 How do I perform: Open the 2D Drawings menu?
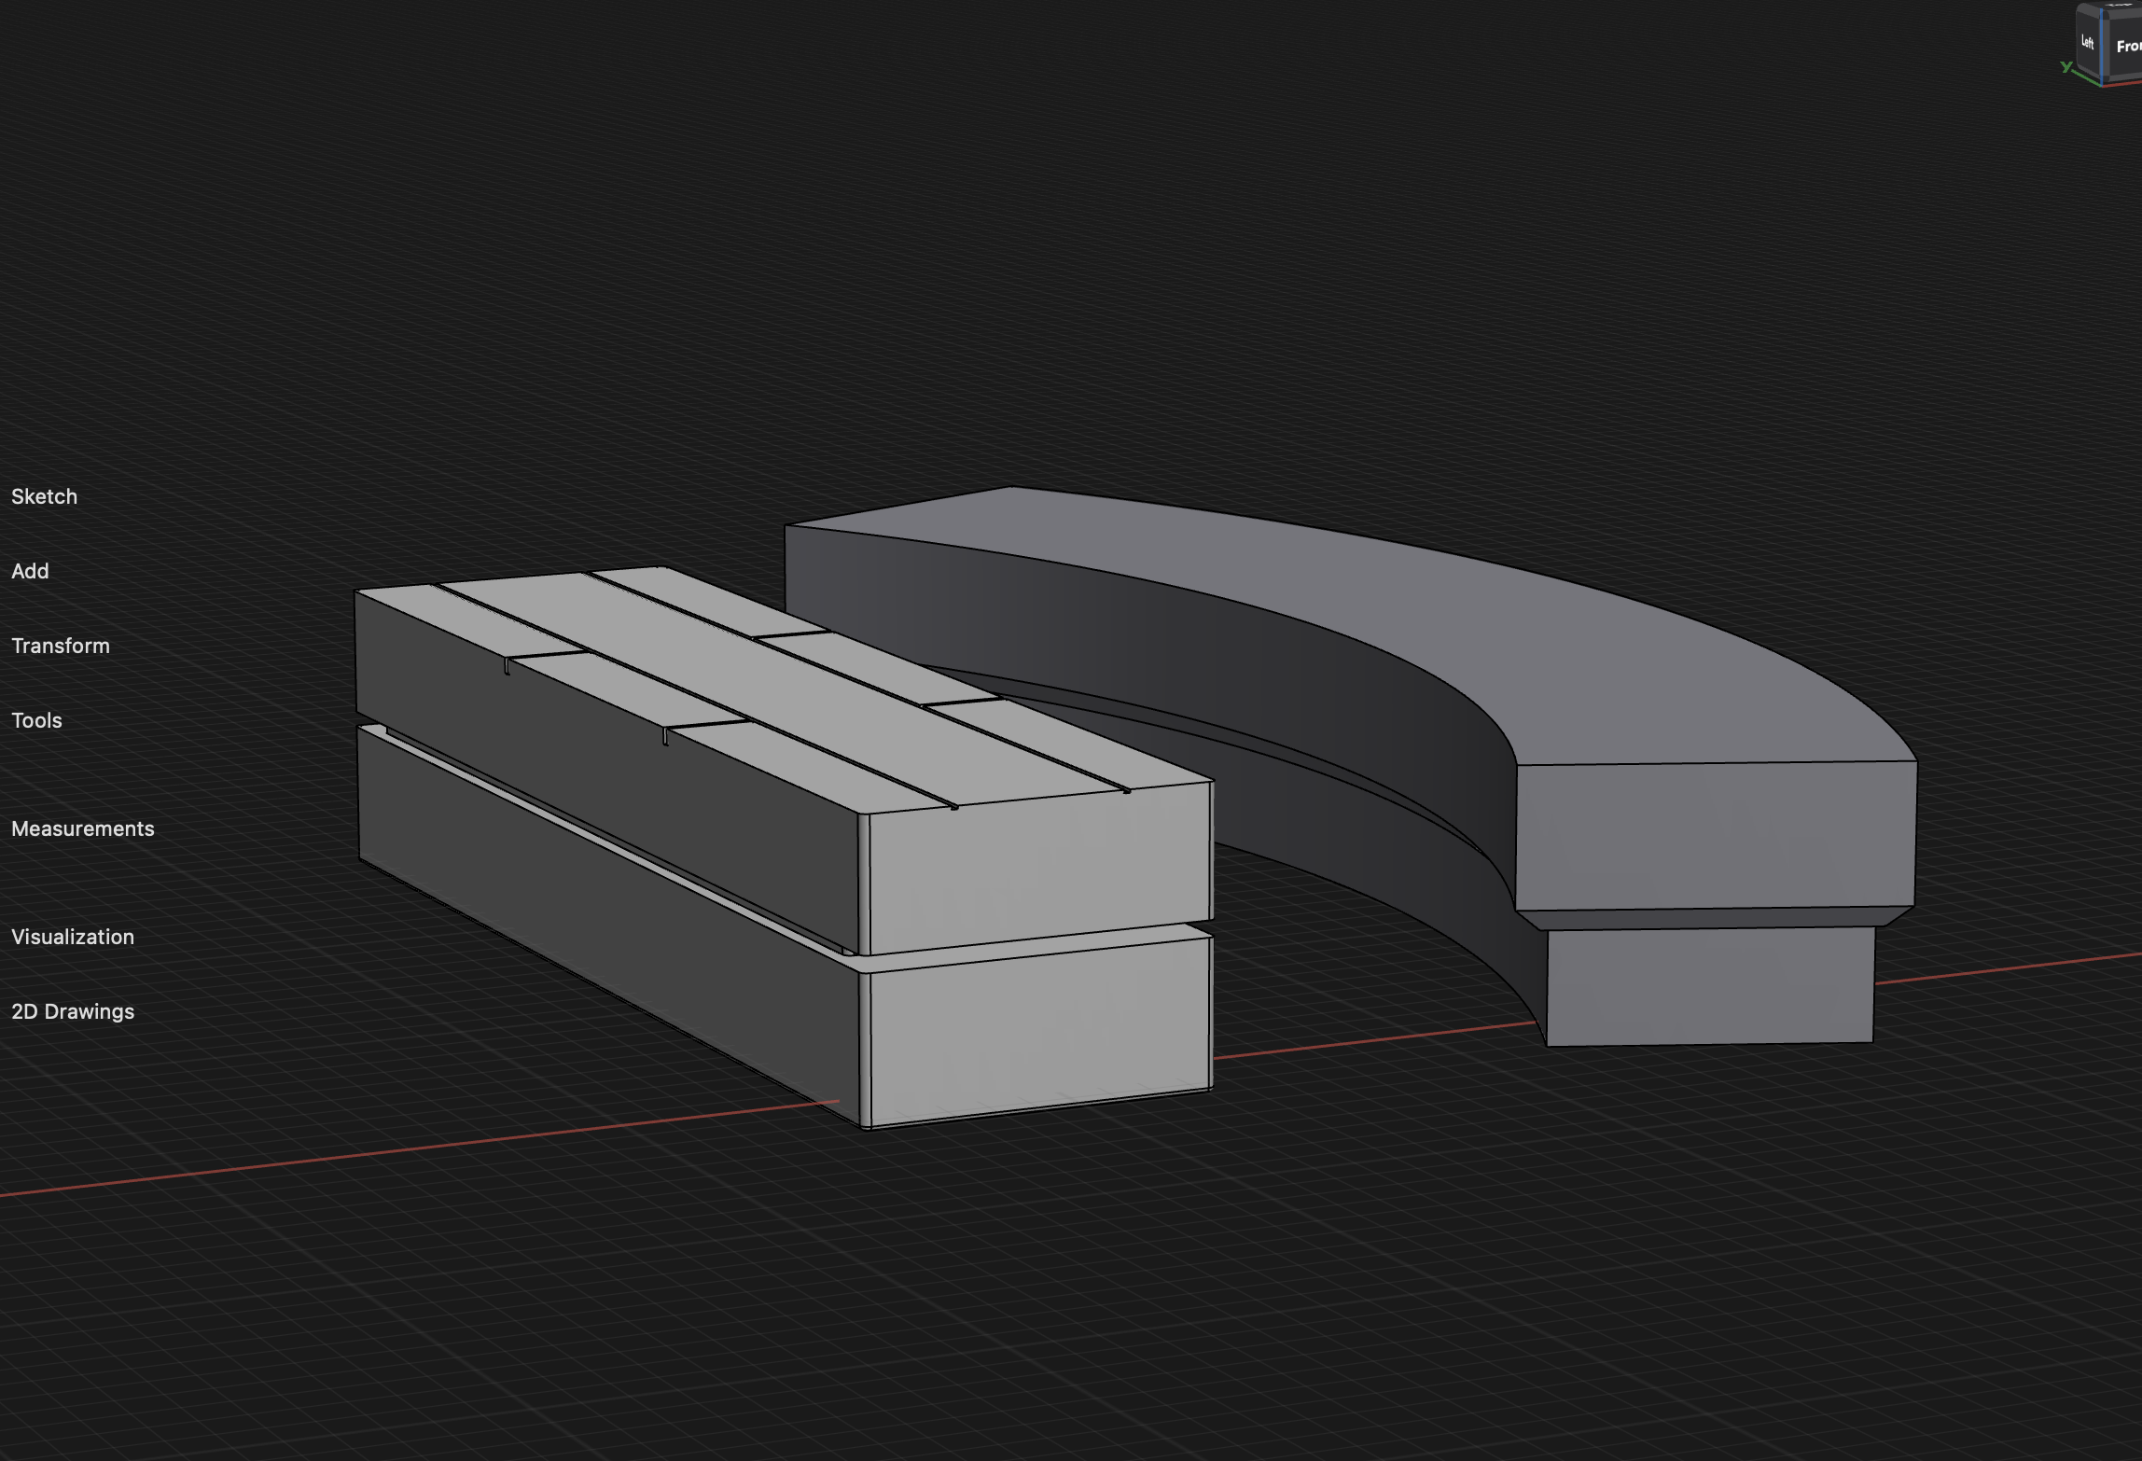click(73, 1011)
